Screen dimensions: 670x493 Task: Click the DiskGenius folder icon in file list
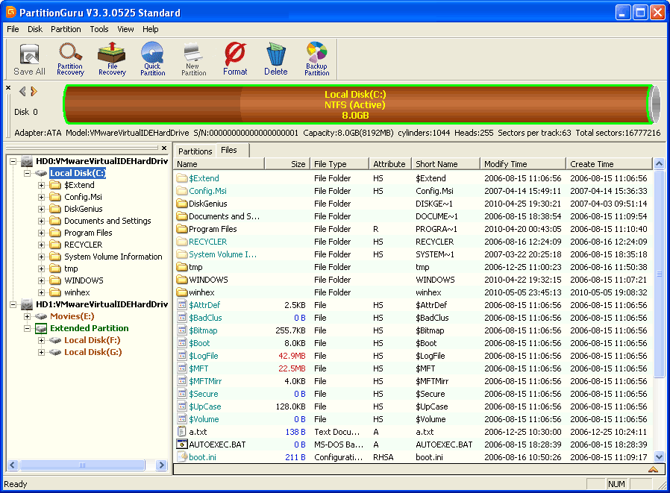point(182,204)
